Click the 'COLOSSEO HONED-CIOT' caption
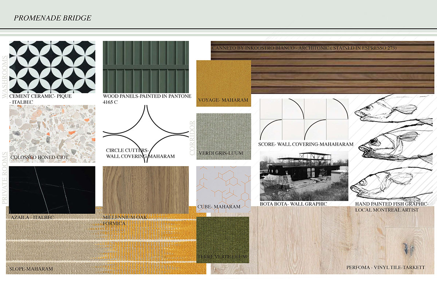 click(40, 157)
